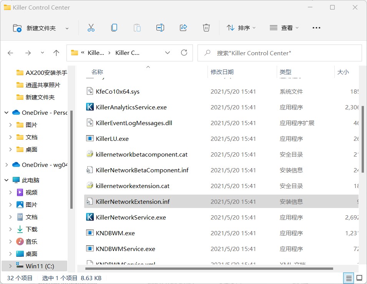Click the Cut scissors icon
Screen dimensions: 367x284
(91, 28)
